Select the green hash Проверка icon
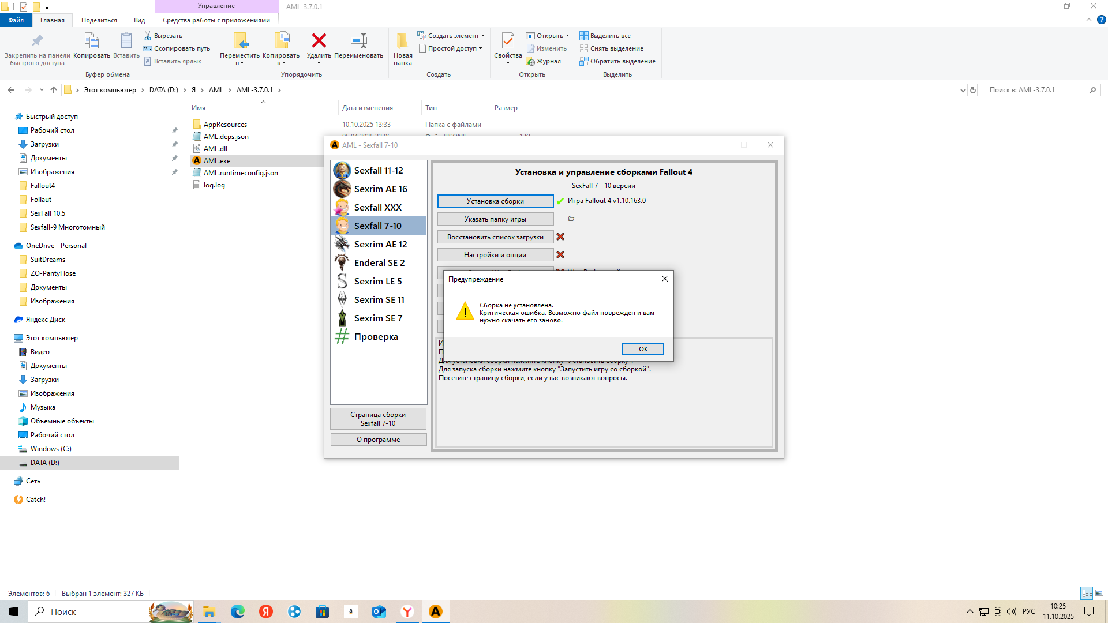This screenshot has height=623, width=1108. [x=342, y=336]
